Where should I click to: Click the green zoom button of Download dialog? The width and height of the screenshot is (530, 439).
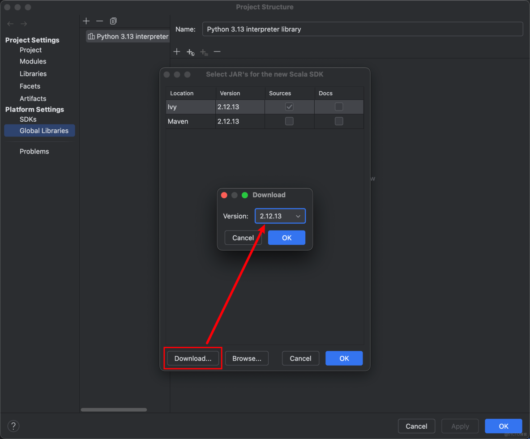(245, 195)
